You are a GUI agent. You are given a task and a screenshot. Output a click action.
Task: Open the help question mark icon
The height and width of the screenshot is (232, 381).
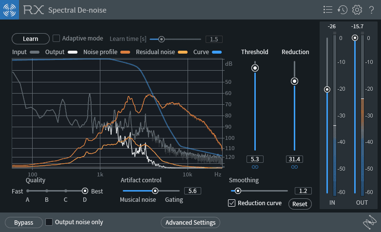tap(371, 10)
